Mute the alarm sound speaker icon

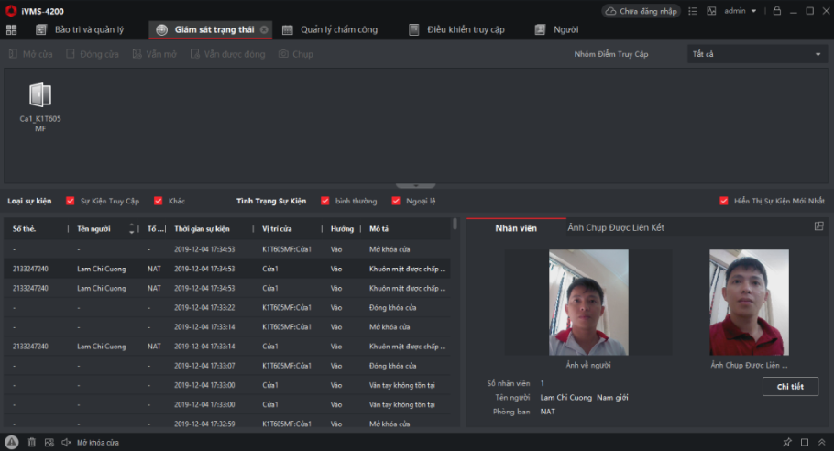(66, 442)
